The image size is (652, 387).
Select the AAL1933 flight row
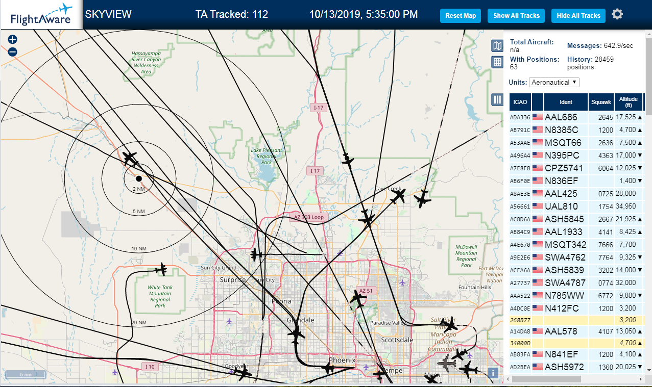[x=576, y=231]
